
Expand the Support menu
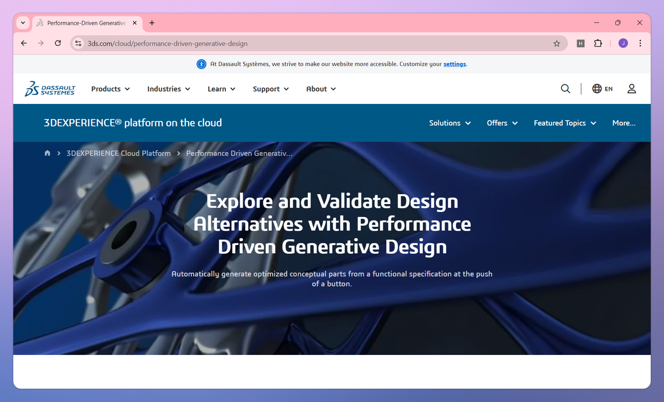[x=271, y=88]
